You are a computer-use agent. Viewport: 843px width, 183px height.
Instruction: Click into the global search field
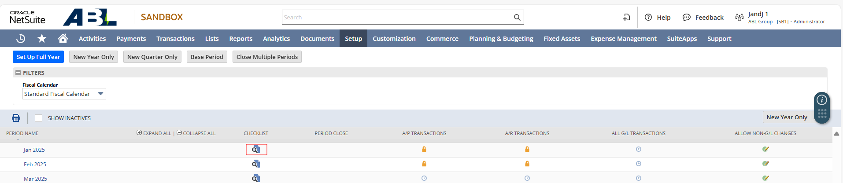pyautogui.click(x=396, y=18)
